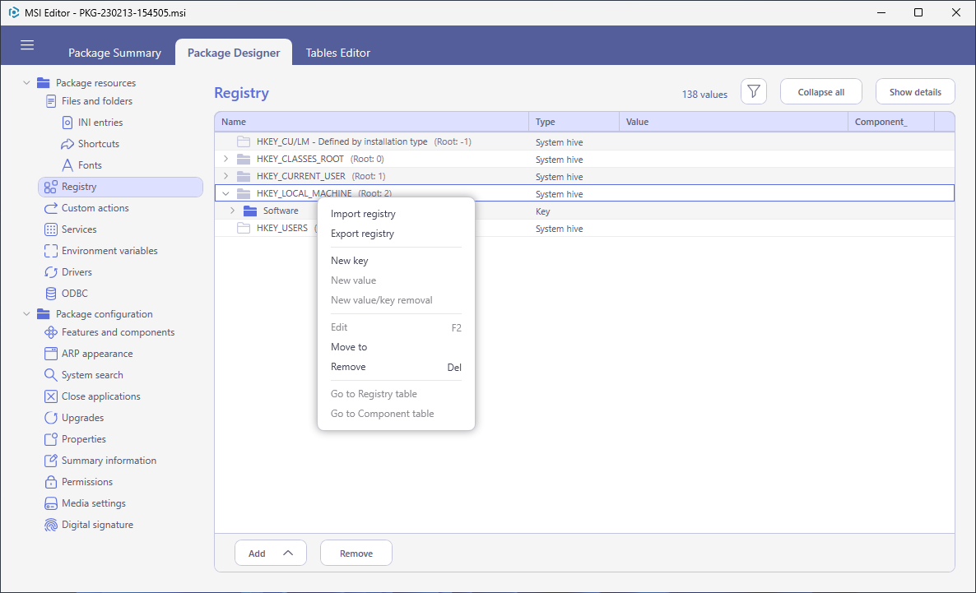Screen dimensions: 976x593
Task: Click the Custom actions icon
Action: pyautogui.click(x=51, y=208)
